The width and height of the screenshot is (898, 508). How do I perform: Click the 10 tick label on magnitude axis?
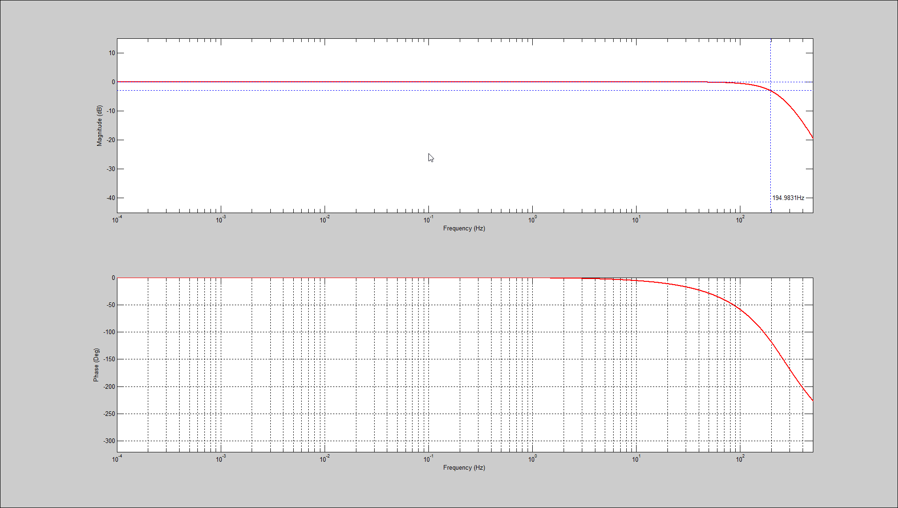point(112,53)
